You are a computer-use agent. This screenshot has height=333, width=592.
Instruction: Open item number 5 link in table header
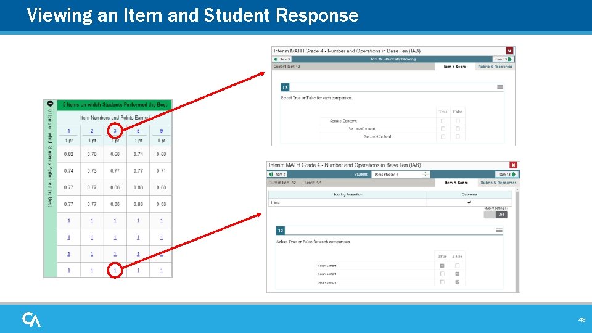[138, 131]
